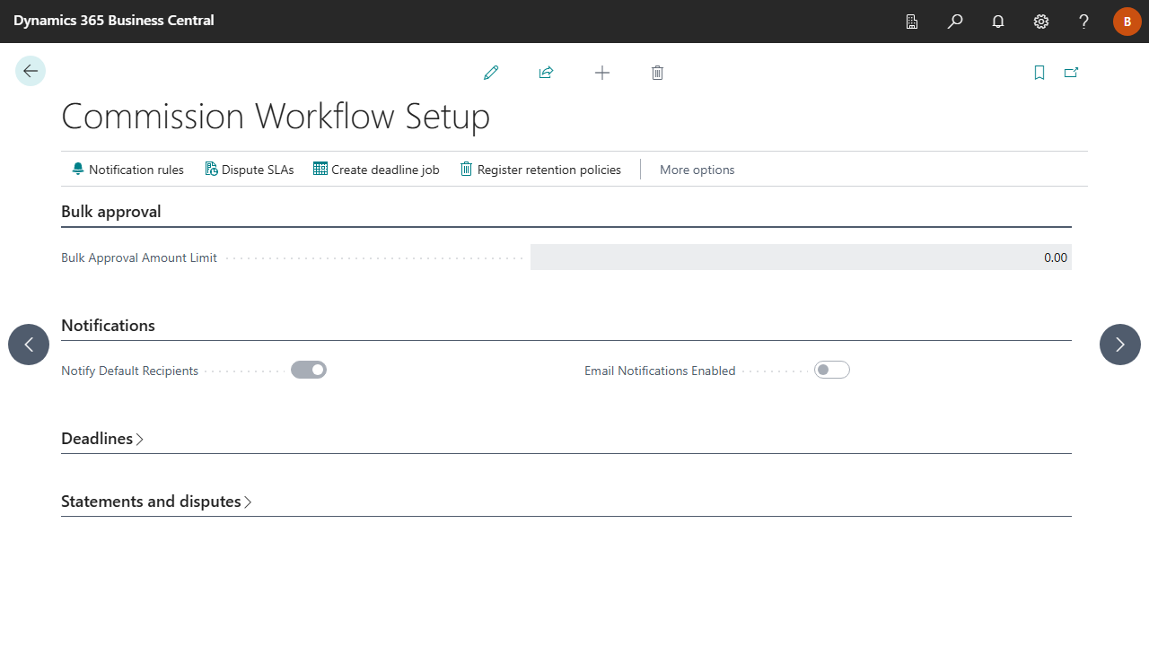Click the back arrow button

click(x=31, y=71)
